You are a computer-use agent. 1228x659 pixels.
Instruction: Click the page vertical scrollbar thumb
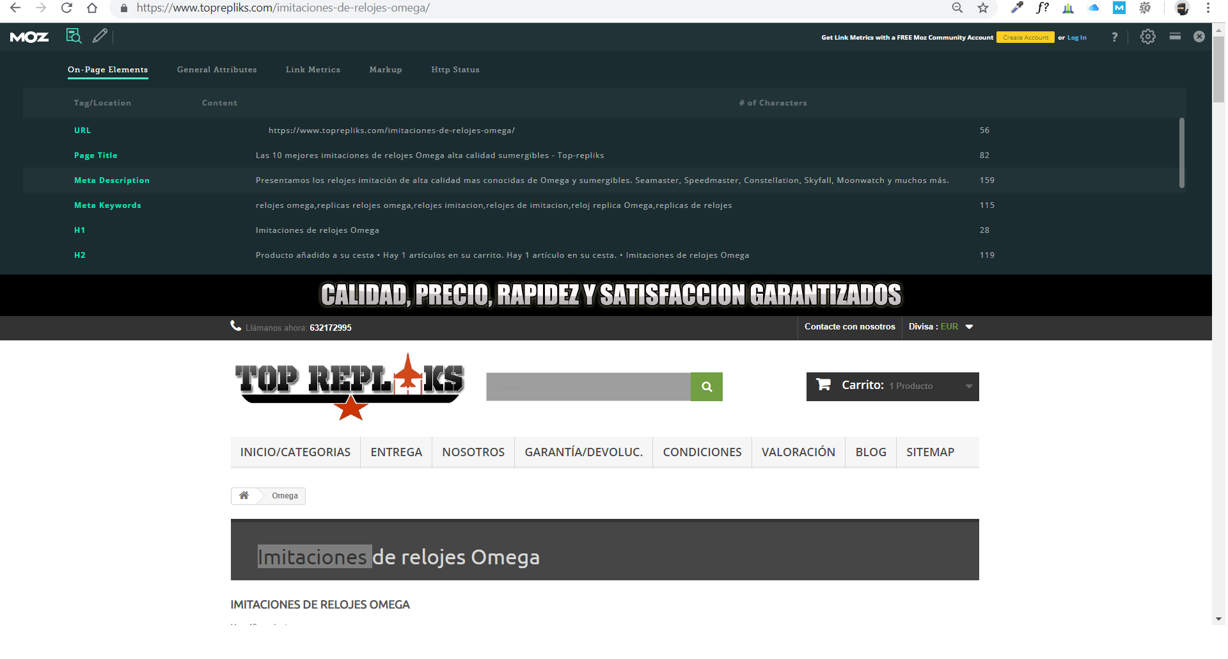click(x=1219, y=70)
